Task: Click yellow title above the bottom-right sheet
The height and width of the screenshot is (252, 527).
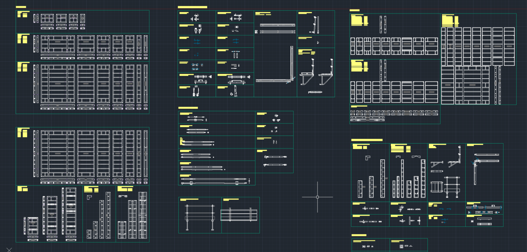Action: pyautogui.click(x=366, y=140)
